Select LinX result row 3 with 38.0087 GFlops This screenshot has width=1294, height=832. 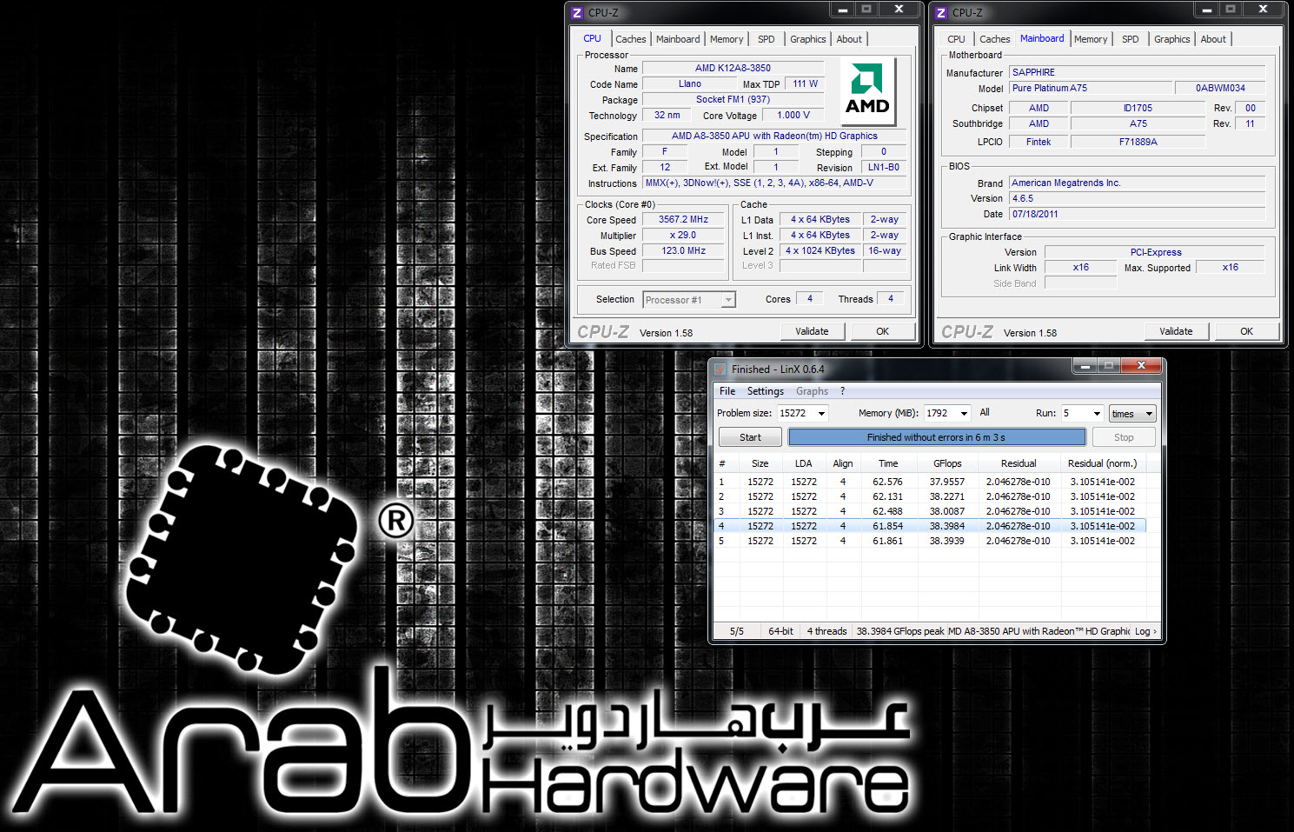pos(930,511)
